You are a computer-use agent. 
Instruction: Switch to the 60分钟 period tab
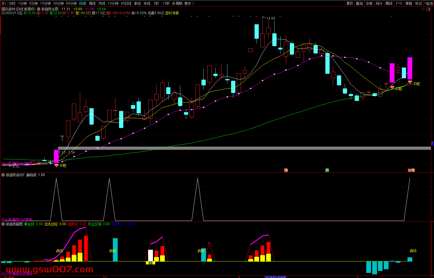[x=71, y=3]
